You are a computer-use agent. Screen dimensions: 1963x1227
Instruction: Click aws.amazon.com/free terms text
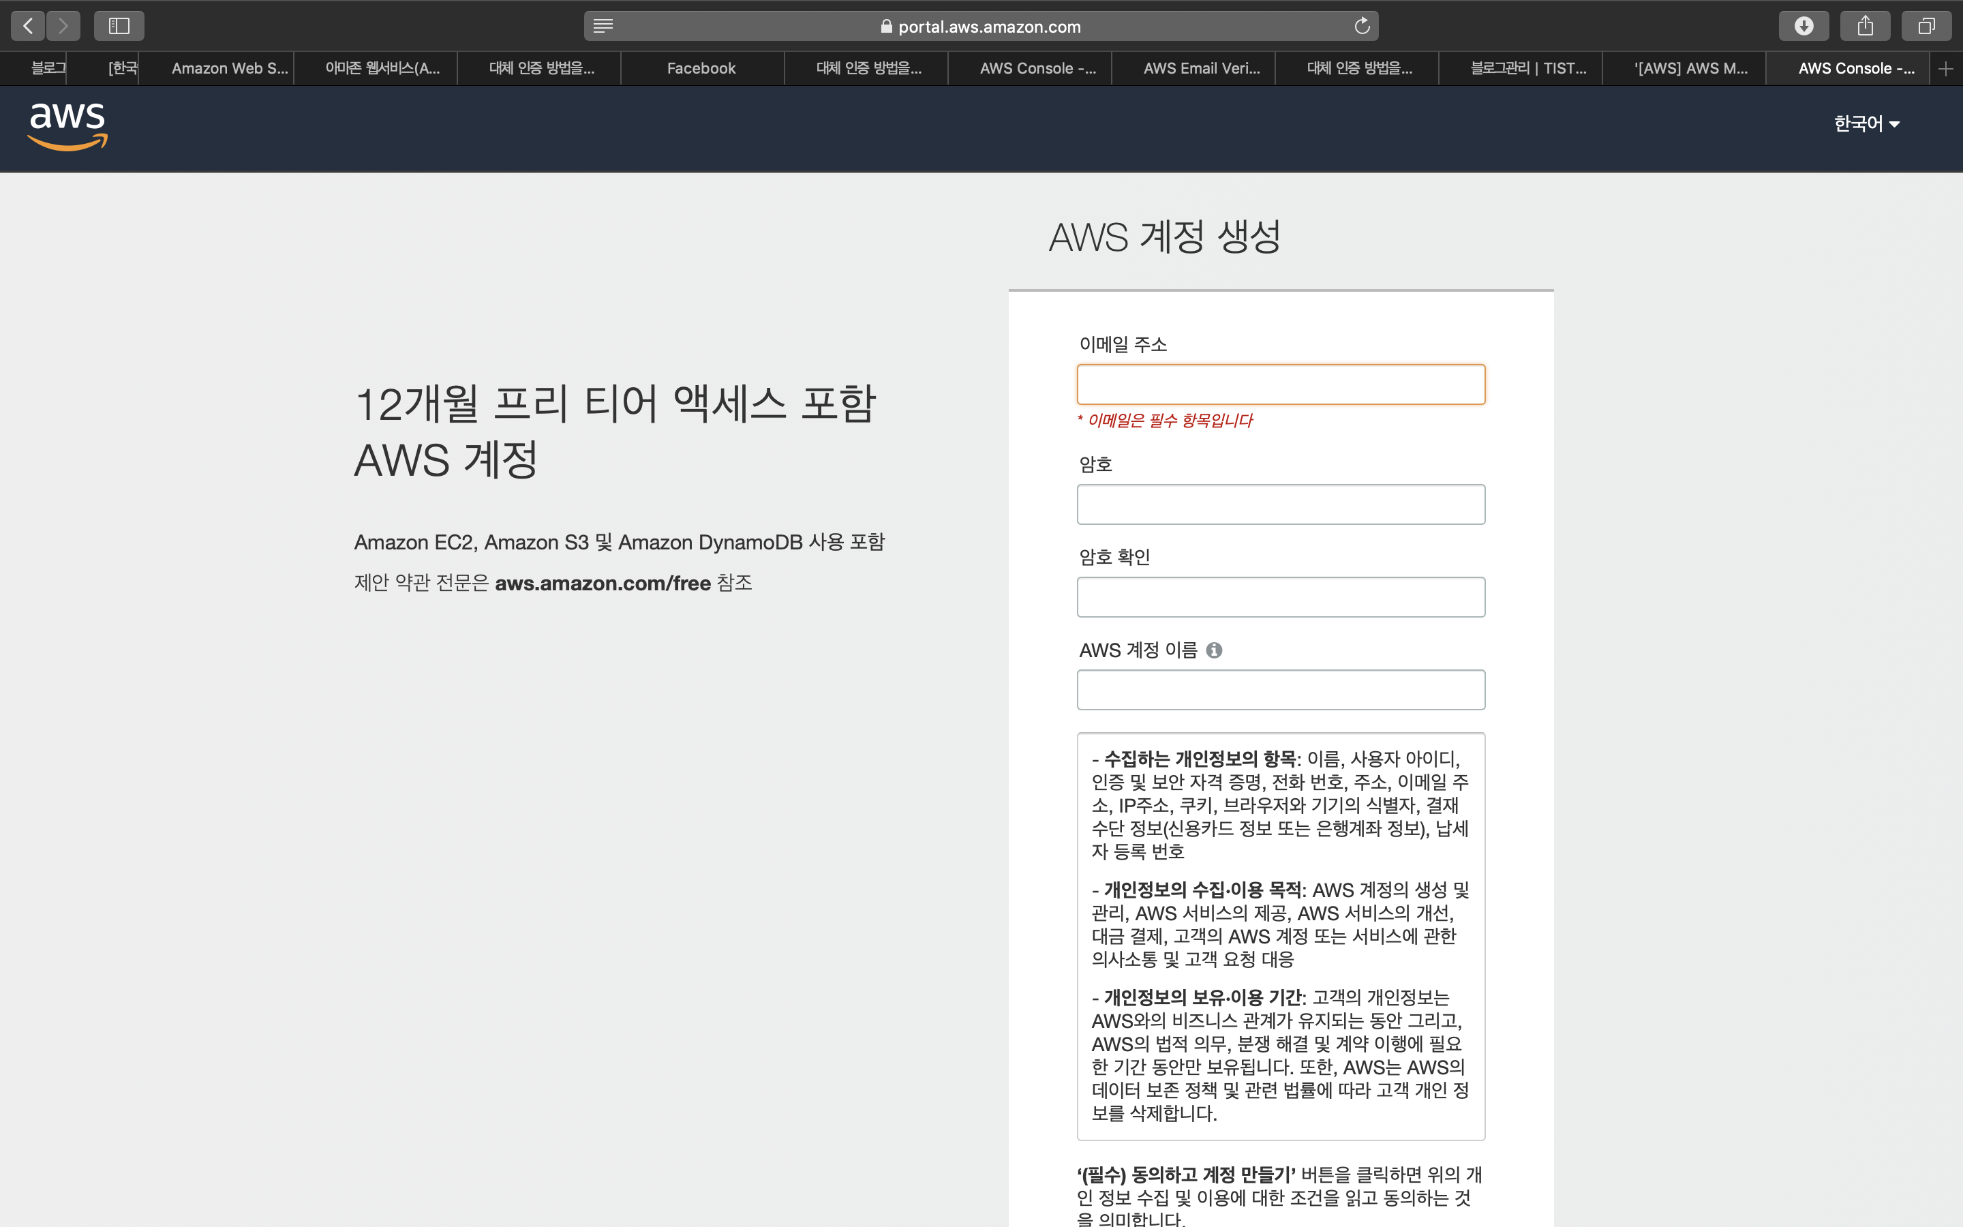(603, 583)
